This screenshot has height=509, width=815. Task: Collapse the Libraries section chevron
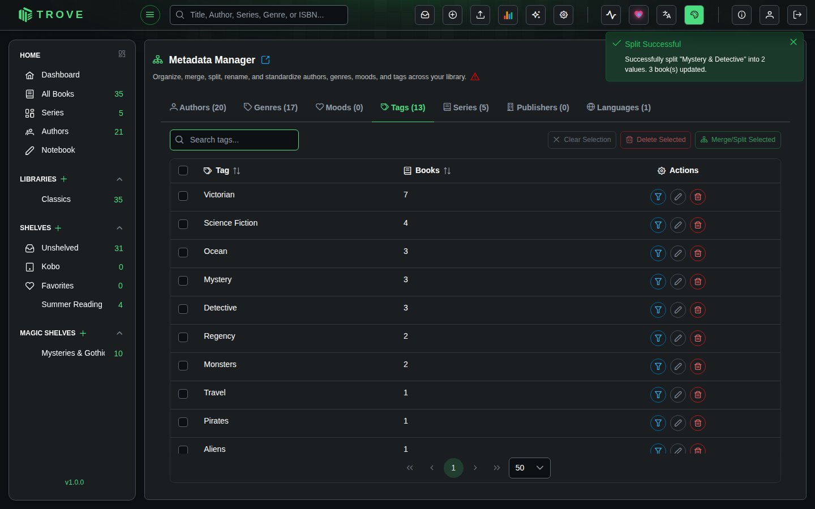pyautogui.click(x=119, y=179)
